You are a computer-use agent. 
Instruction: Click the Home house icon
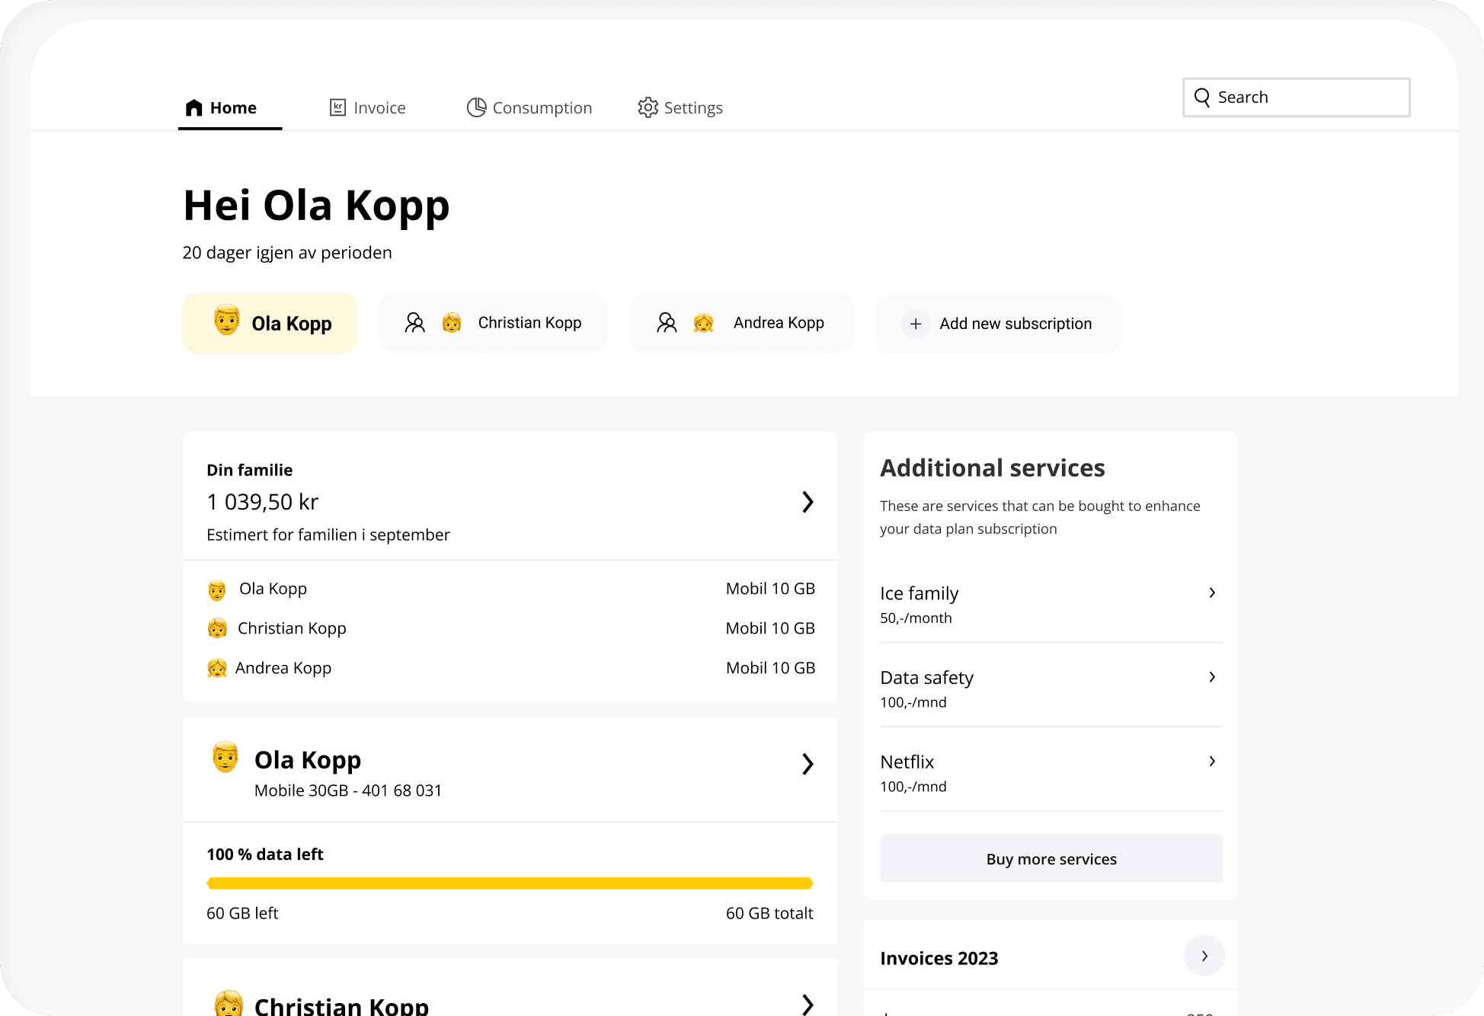tap(194, 107)
